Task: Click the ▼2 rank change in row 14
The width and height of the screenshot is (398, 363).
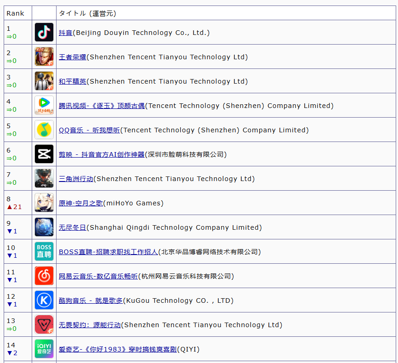Action: (x=12, y=353)
